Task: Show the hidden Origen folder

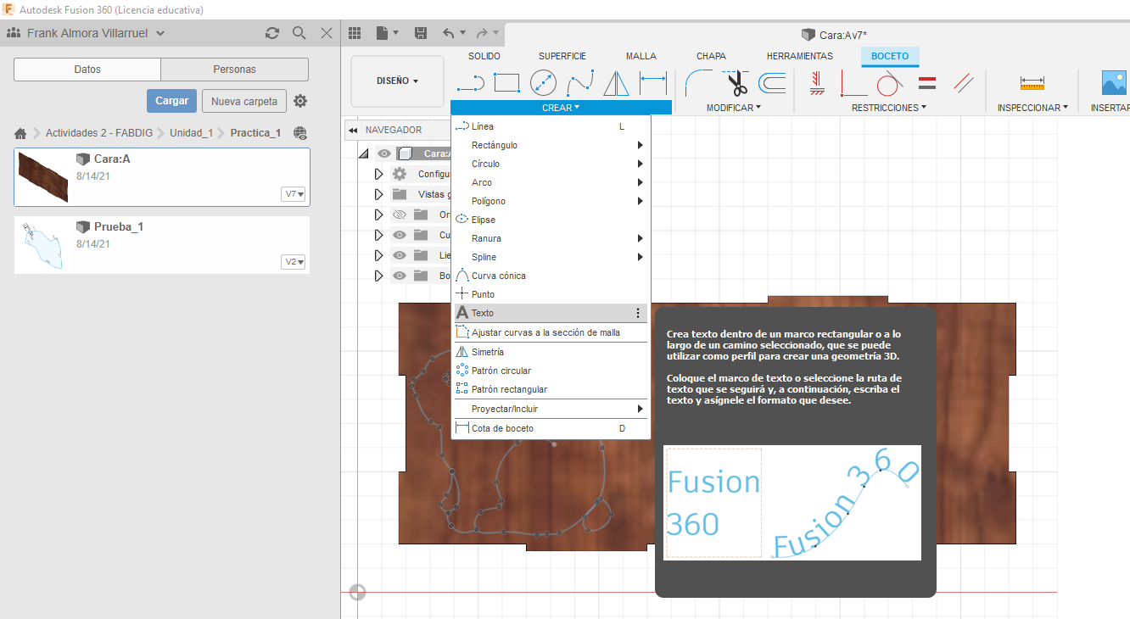Action: (x=400, y=215)
